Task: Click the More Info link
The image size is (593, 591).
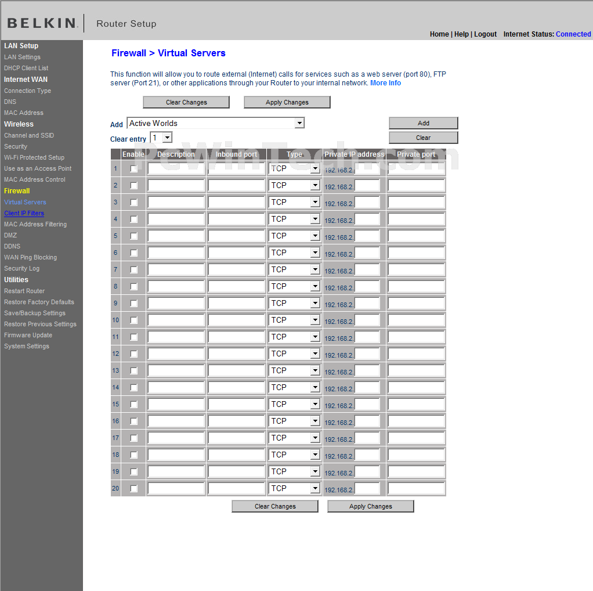Action: (x=385, y=83)
